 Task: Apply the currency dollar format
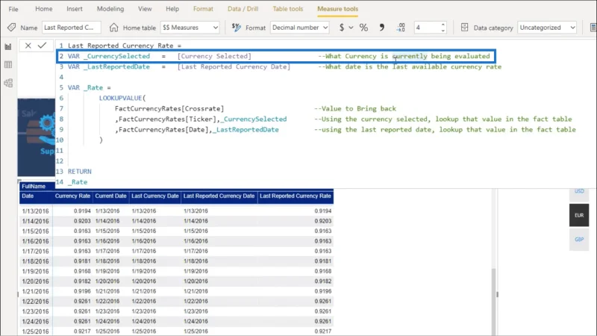[342, 28]
